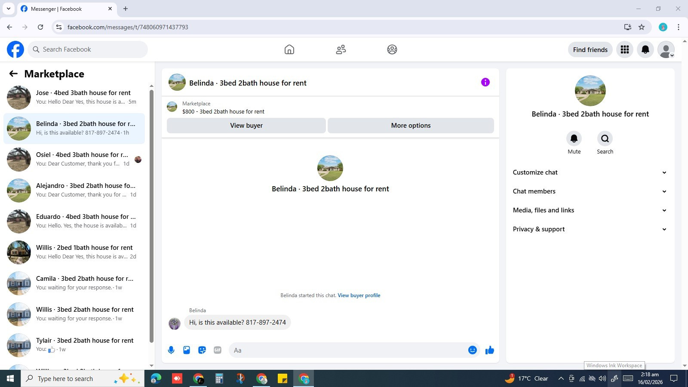Click the address bar URL
Screen dimensions: 688x387
(128, 27)
